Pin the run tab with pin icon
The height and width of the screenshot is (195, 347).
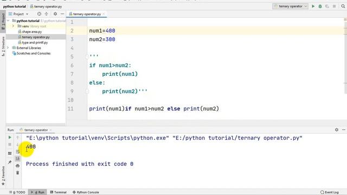[x=10, y=162]
